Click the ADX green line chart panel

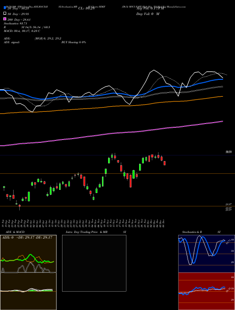point(28,254)
